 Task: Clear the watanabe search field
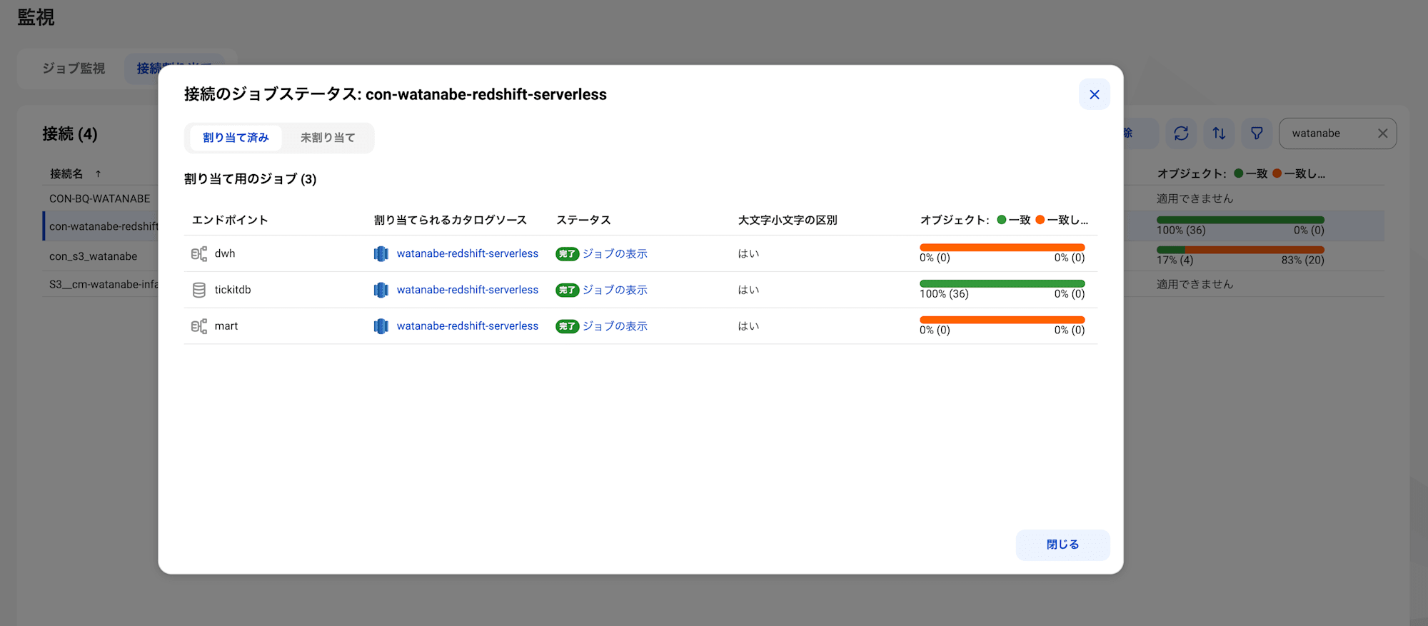coord(1382,133)
